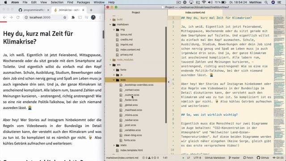Open _post.scss file
286x161 pixels.
(130, 125)
